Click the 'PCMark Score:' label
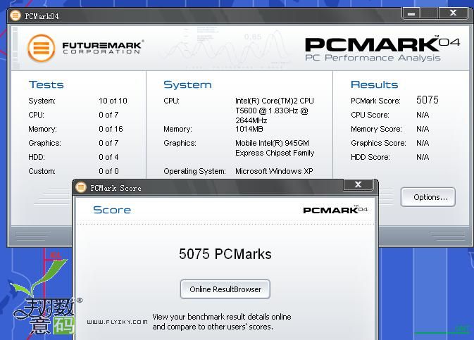The image size is (474, 340). coord(375,101)
